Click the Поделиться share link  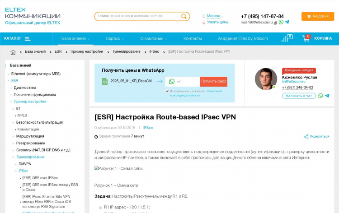[x=319, y=136]
